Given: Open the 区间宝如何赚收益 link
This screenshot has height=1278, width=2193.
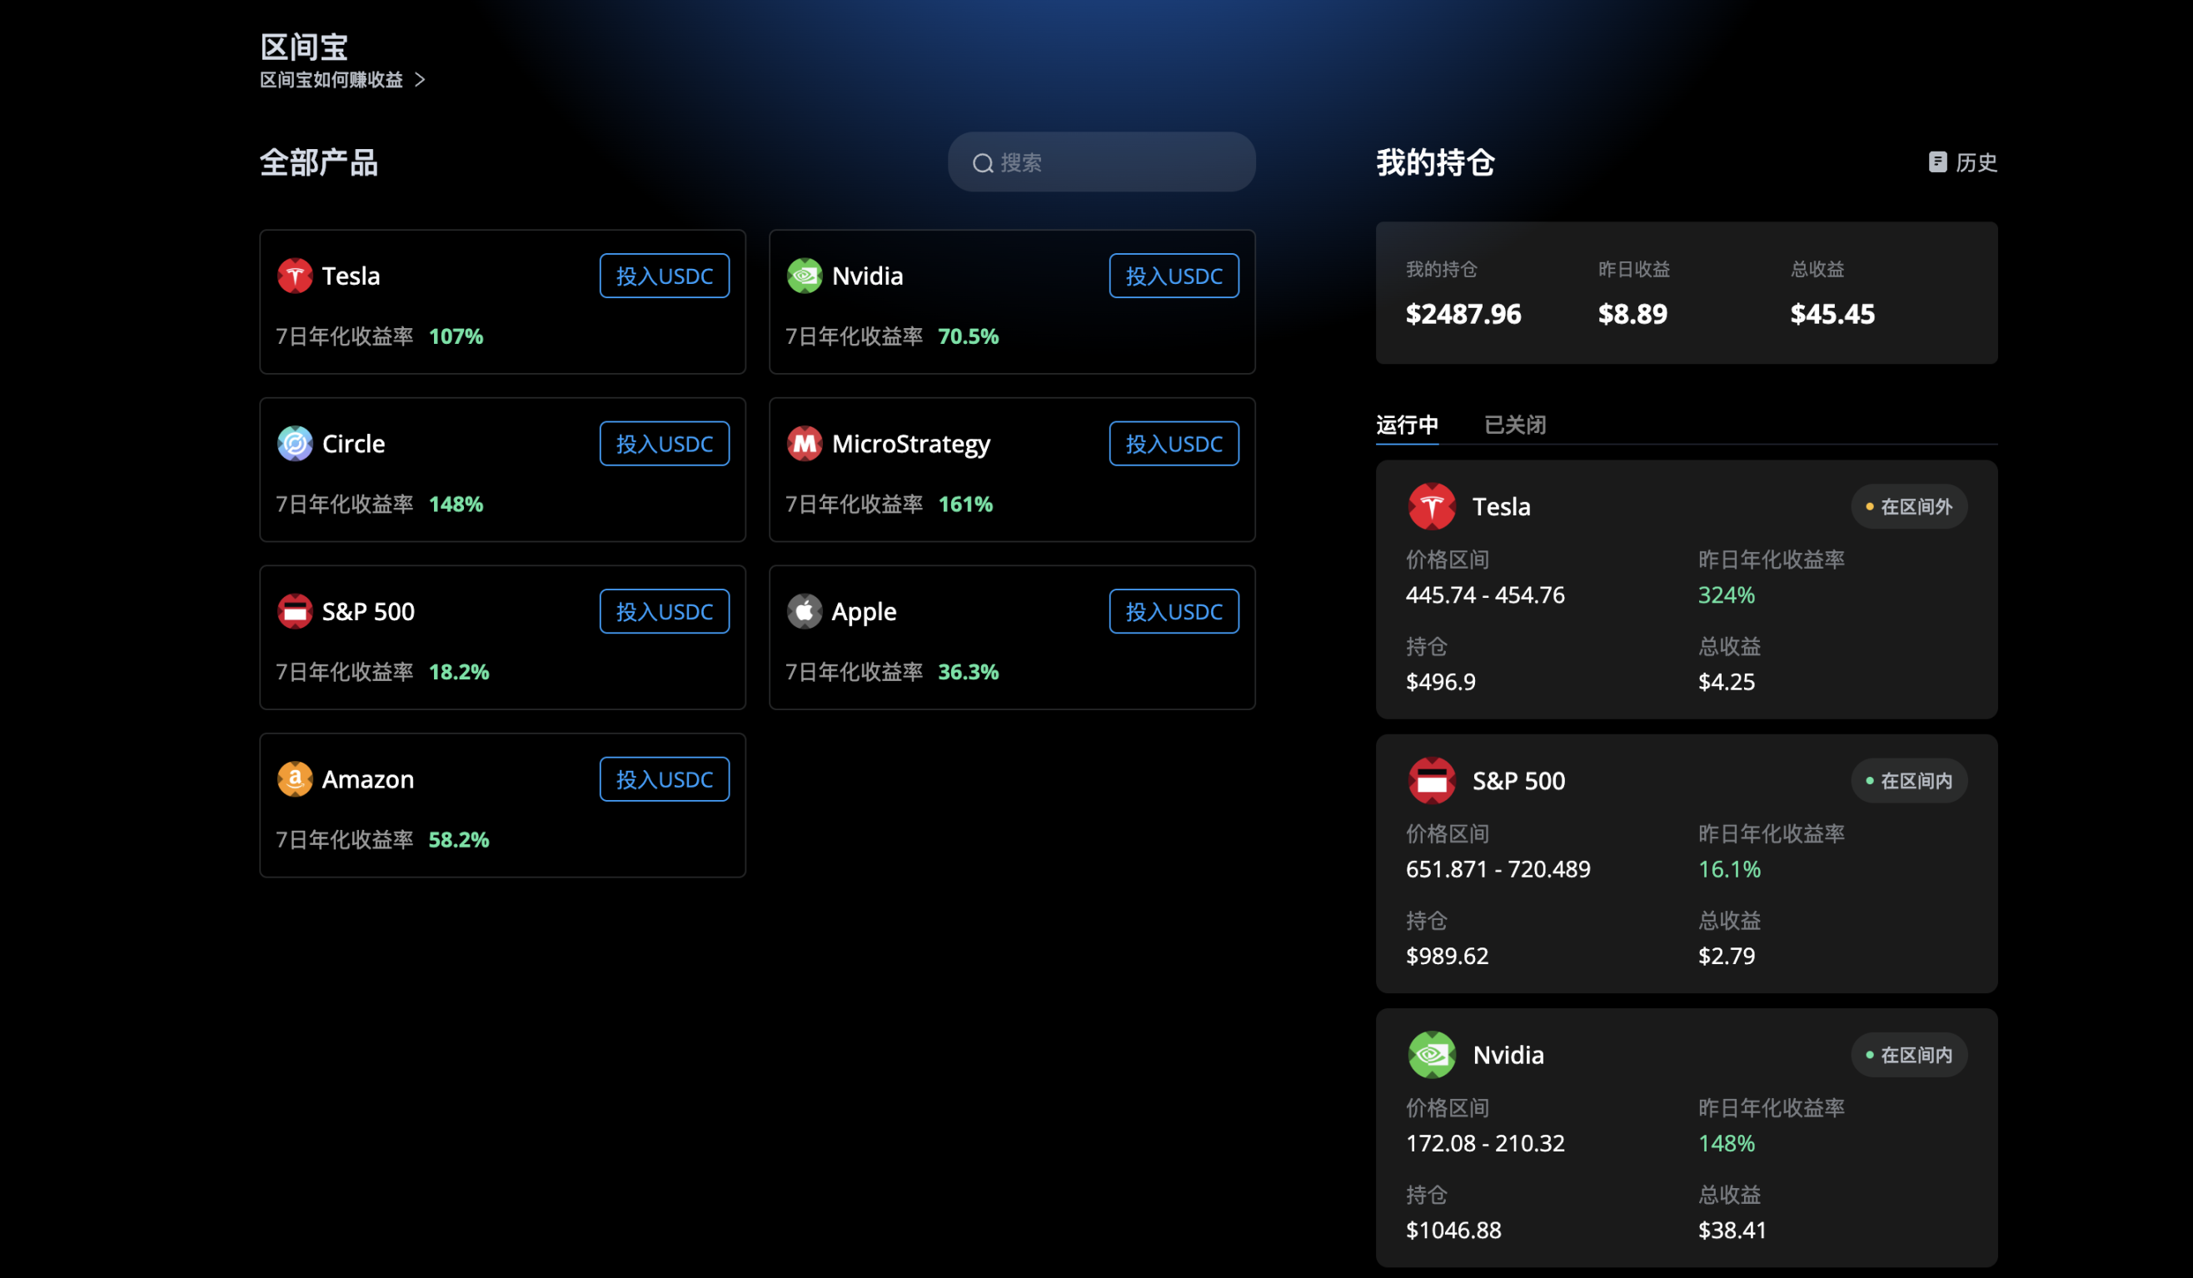Looking at the screenshot, I should tap(331, 80).
